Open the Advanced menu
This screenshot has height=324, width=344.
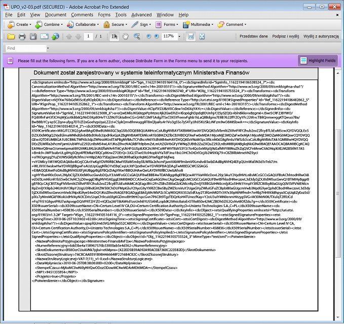141,15
